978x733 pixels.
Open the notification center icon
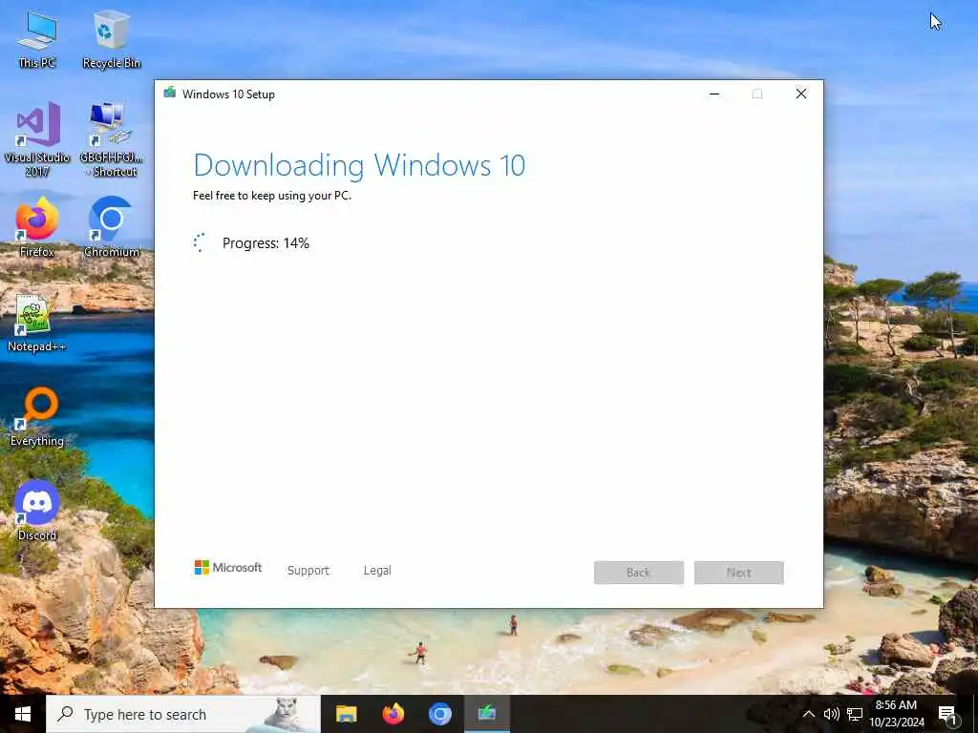(x=947, y=714)
